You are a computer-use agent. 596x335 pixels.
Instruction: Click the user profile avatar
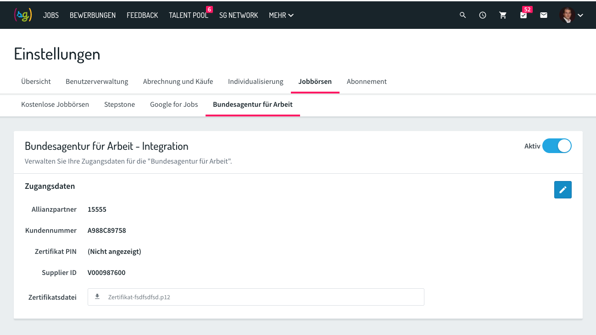tap(567, 15)
